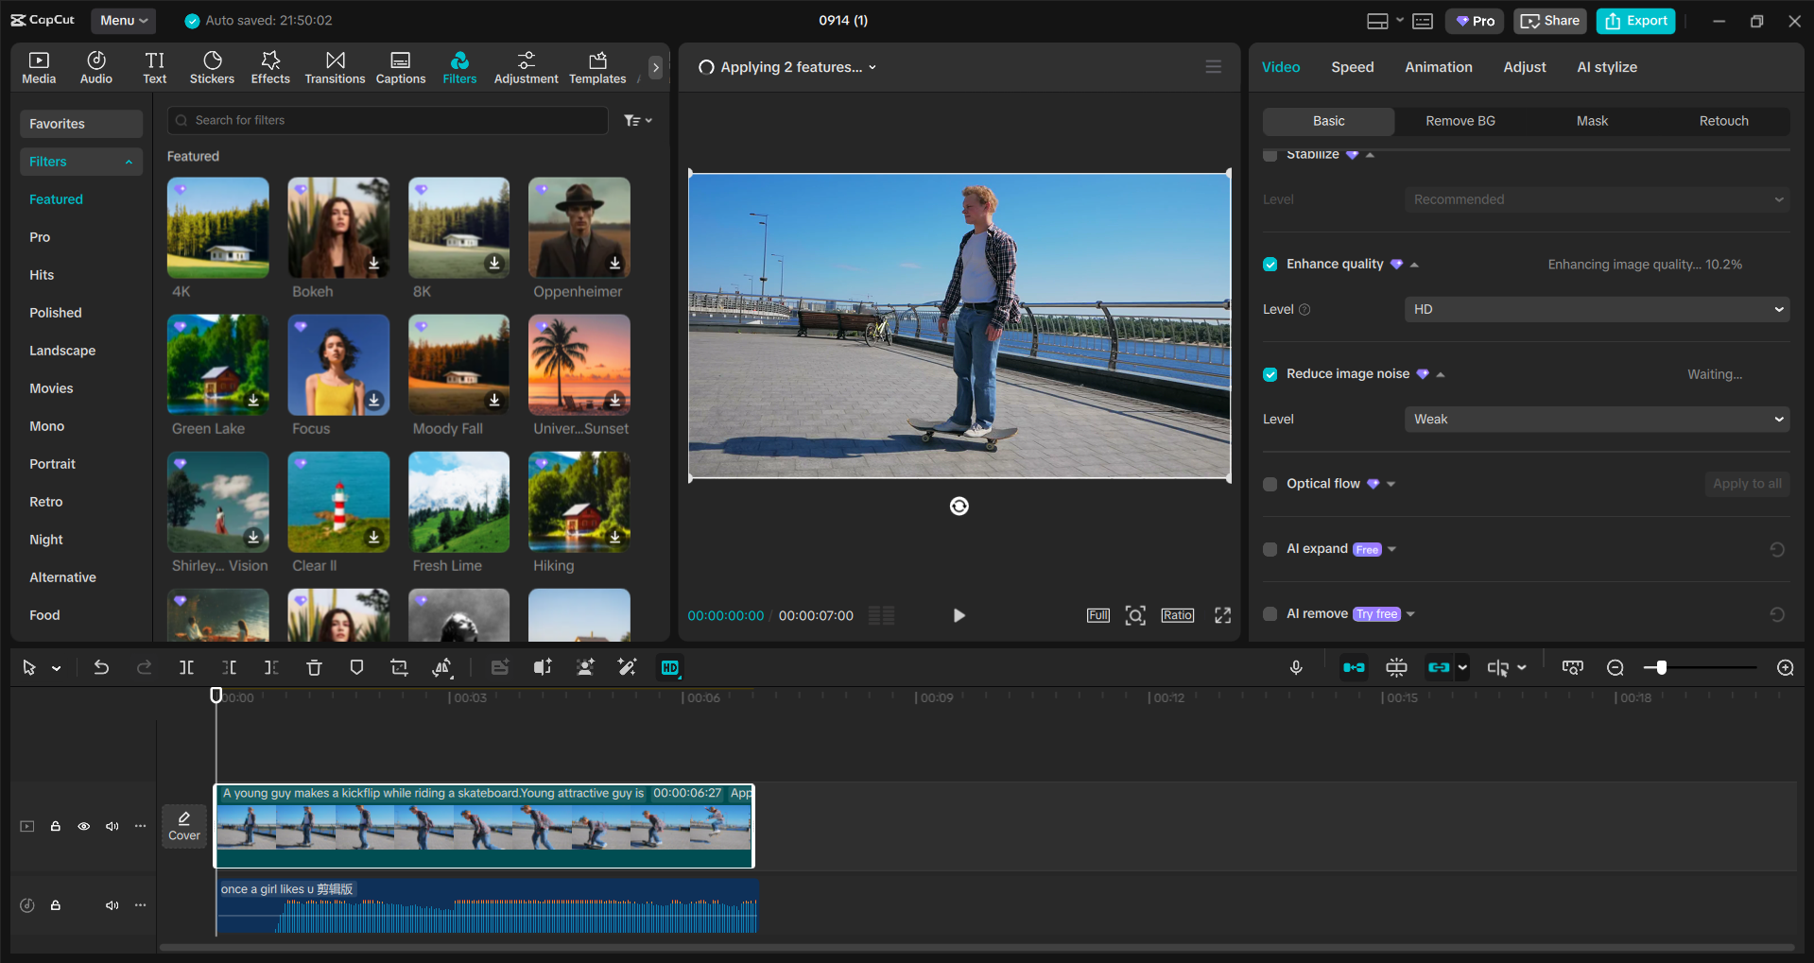Select the Night category in the filters sidebar
The width and height of the screenshot is (1814, 963).
[x=45, y=539]
